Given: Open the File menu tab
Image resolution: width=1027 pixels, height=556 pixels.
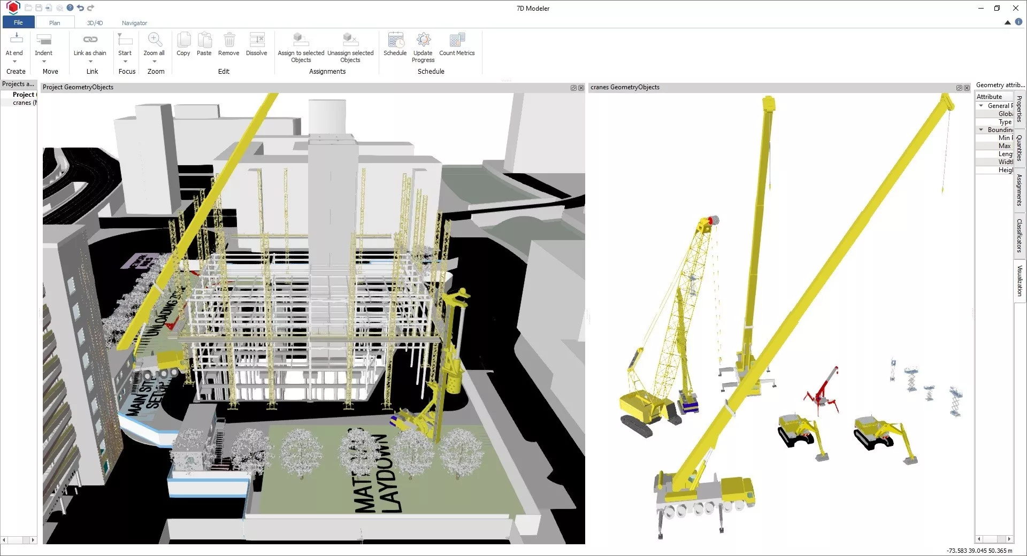Looking at the screenshot, I should coord(18,22).
